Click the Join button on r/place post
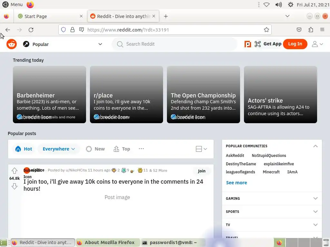 coord(202,171)
